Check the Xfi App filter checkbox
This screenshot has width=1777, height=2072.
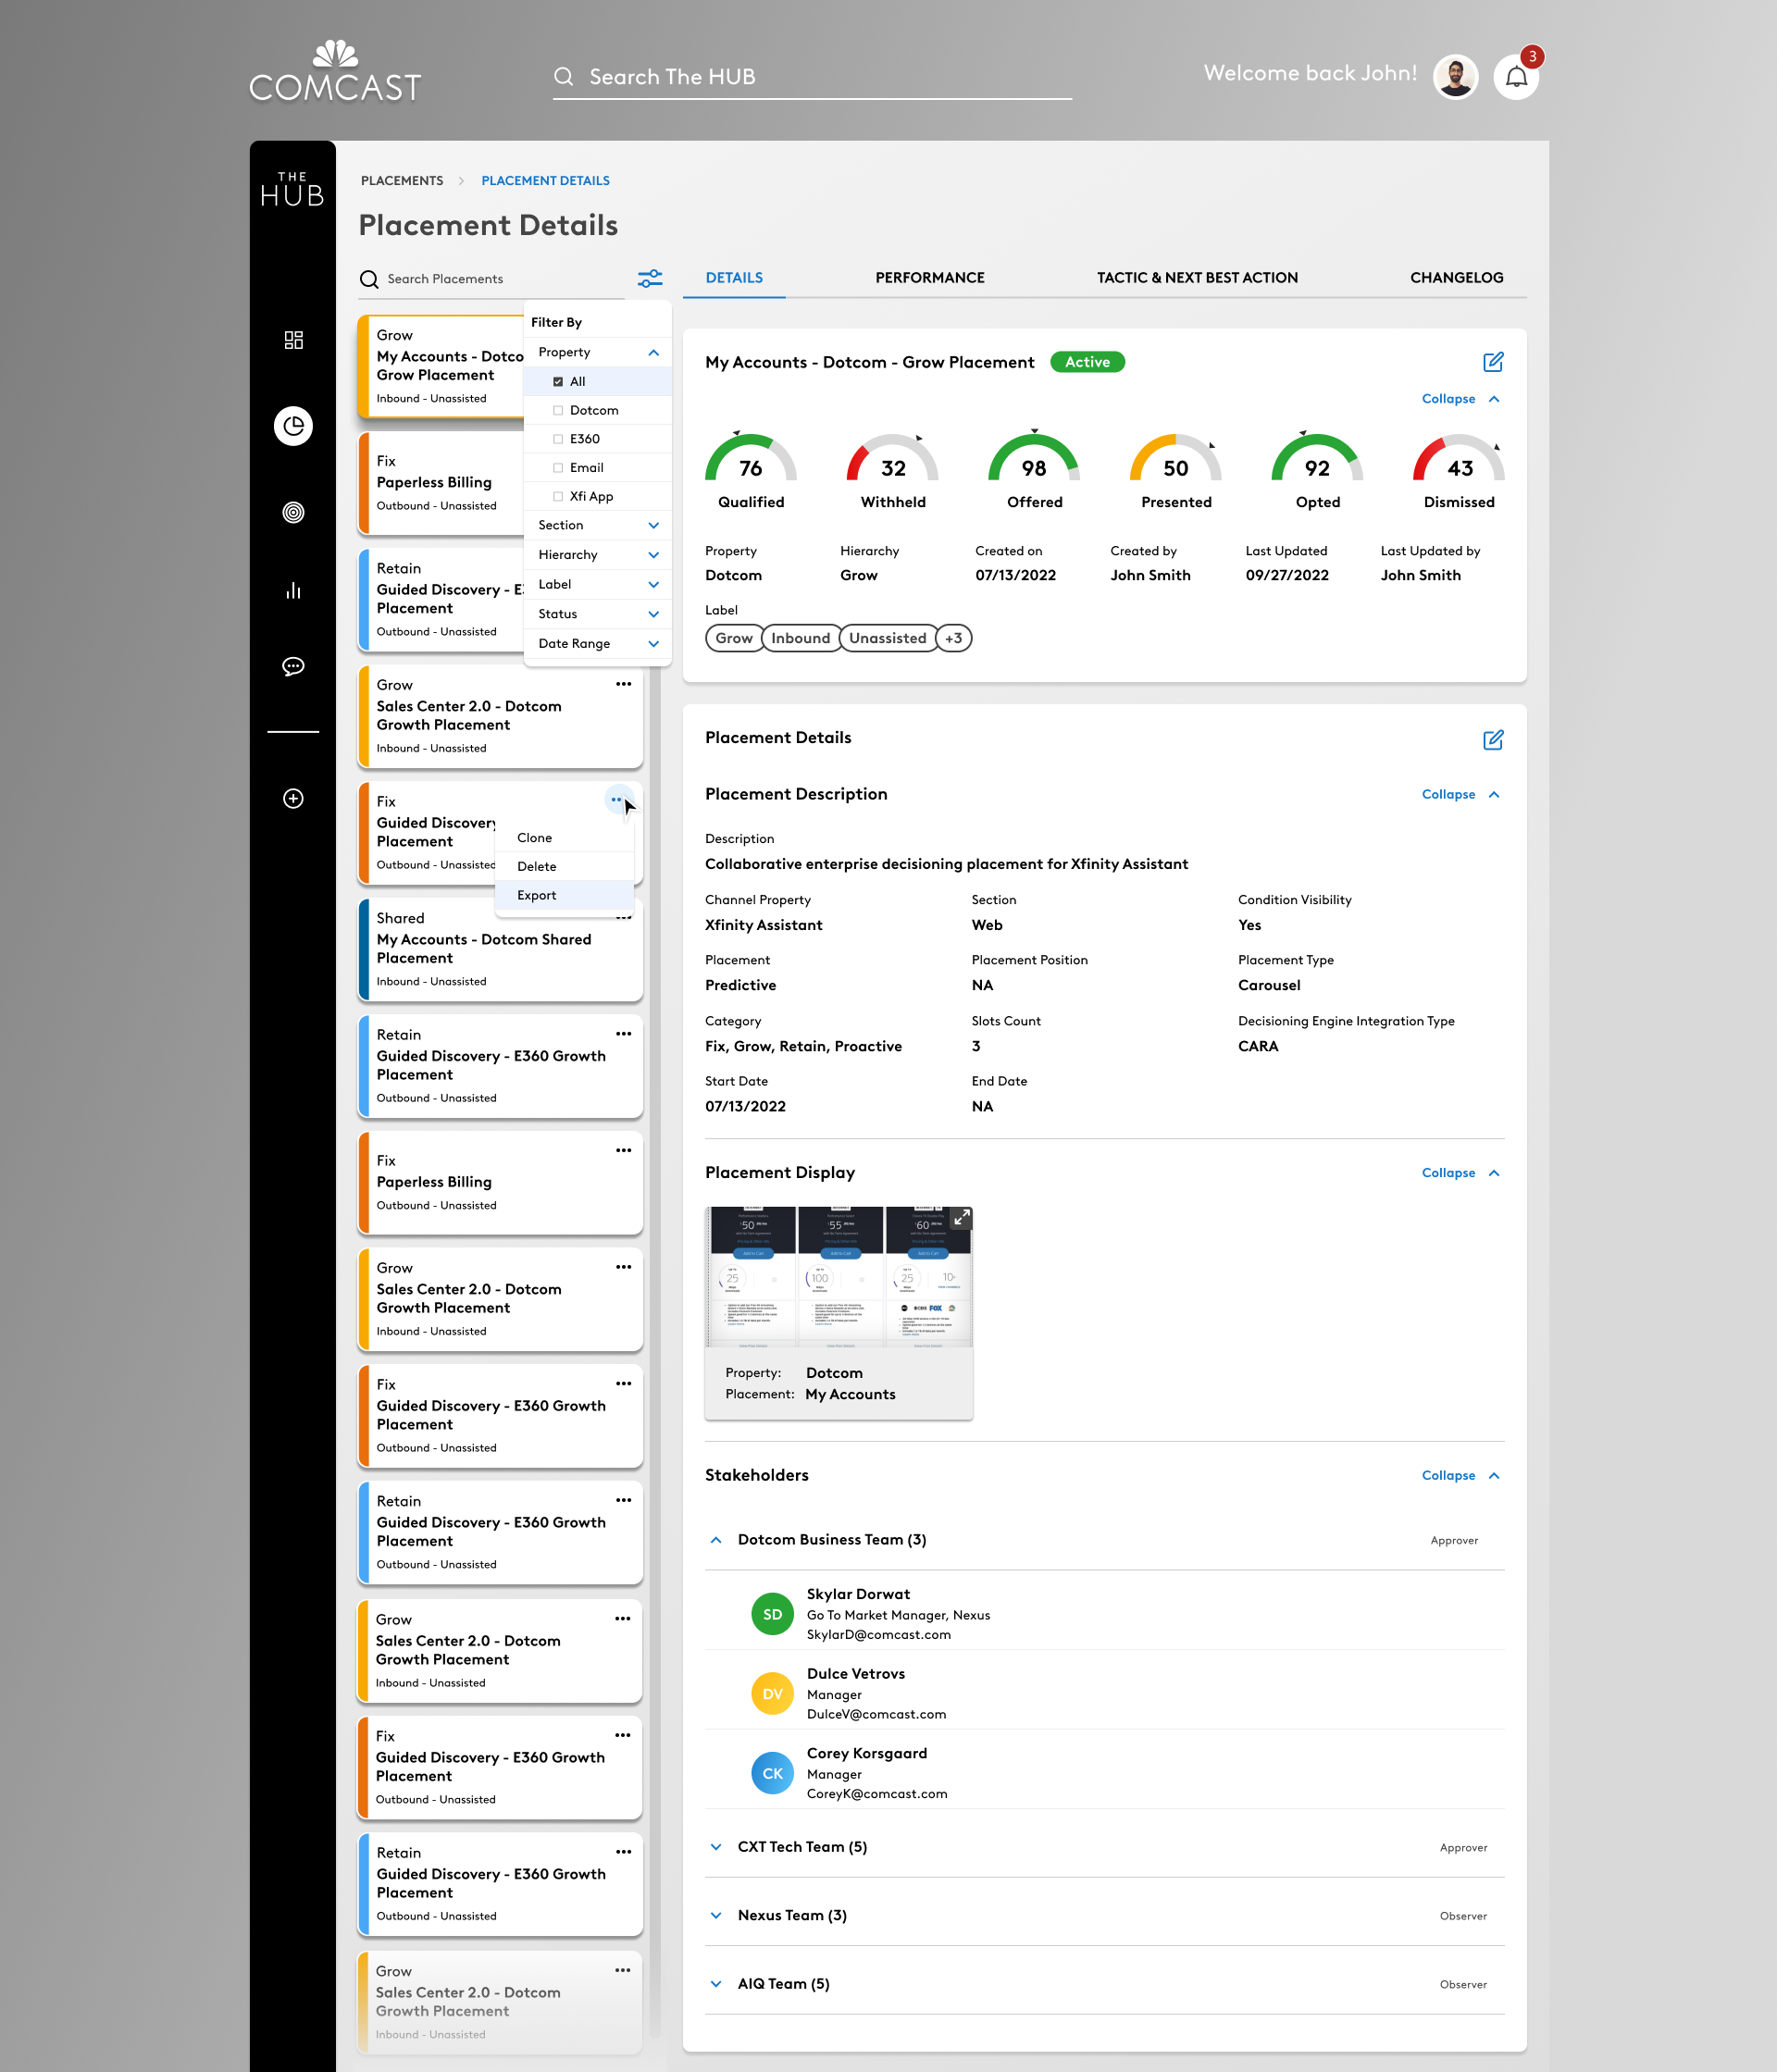[x=558, y=496]
